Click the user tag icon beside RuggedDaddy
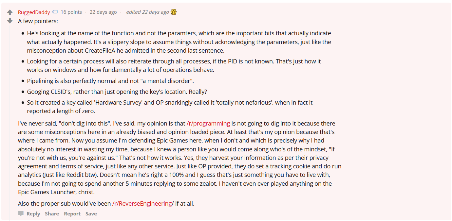 point(55,12)
